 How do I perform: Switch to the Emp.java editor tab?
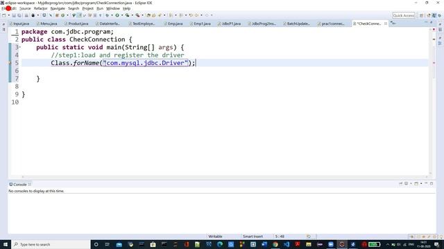click(173, 24)
